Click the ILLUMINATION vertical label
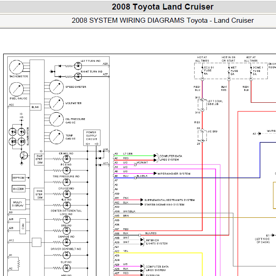 click(28, 136)
